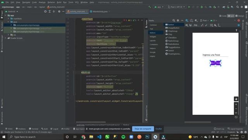Screen dimensions: 248x140
Task: Click the Ingresa una frase field in the preview
Action: click(x=215, y=55)
